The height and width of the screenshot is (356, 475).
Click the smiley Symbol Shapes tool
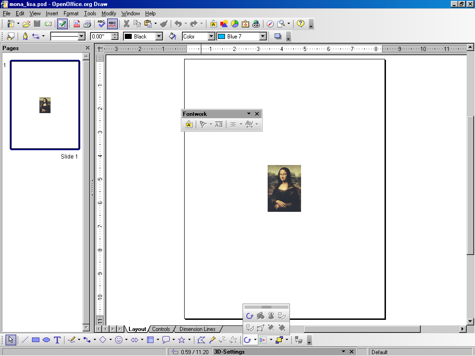click(x=119, y=340)
